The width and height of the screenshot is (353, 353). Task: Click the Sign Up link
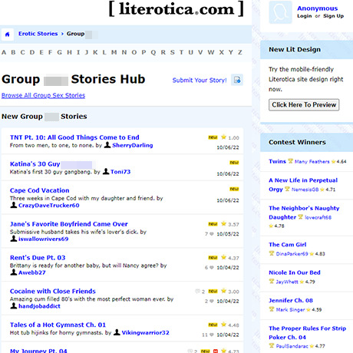tap(333, 16)
